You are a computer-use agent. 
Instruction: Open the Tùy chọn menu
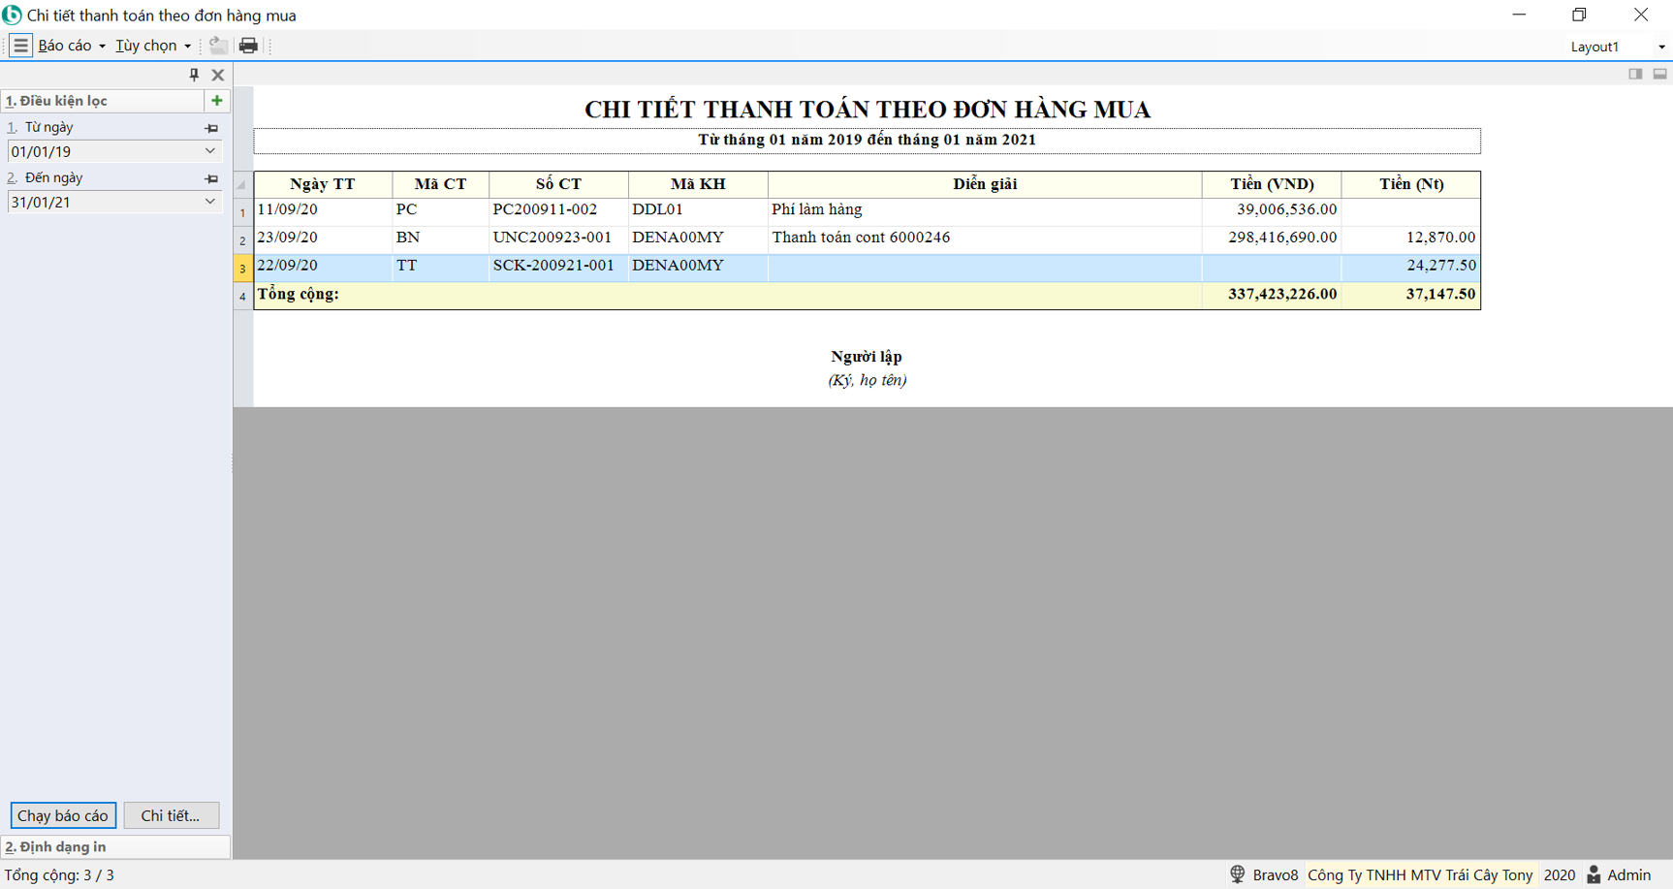153,46
